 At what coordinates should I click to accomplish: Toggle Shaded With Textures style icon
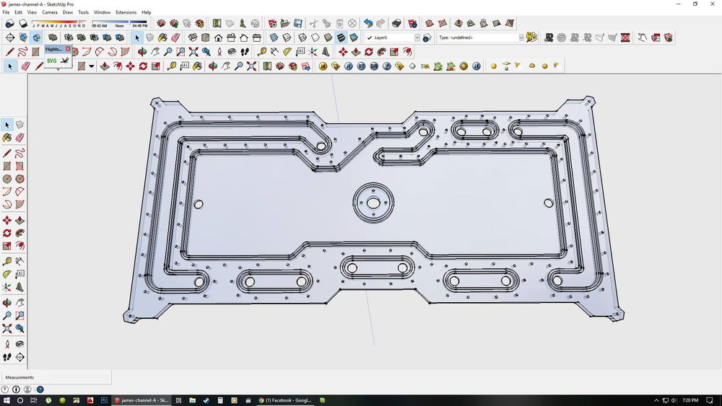tap(340, 37)
